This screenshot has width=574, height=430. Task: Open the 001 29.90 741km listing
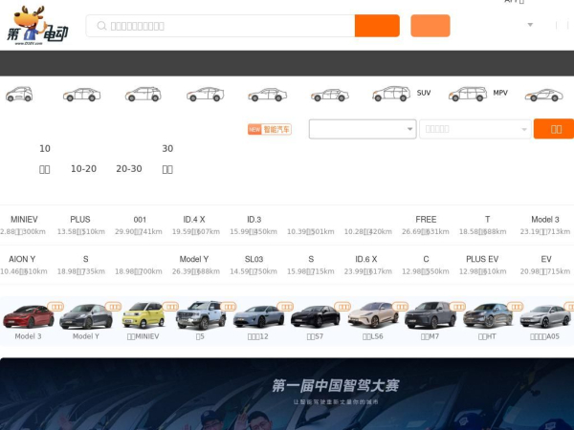pos(139,225)
